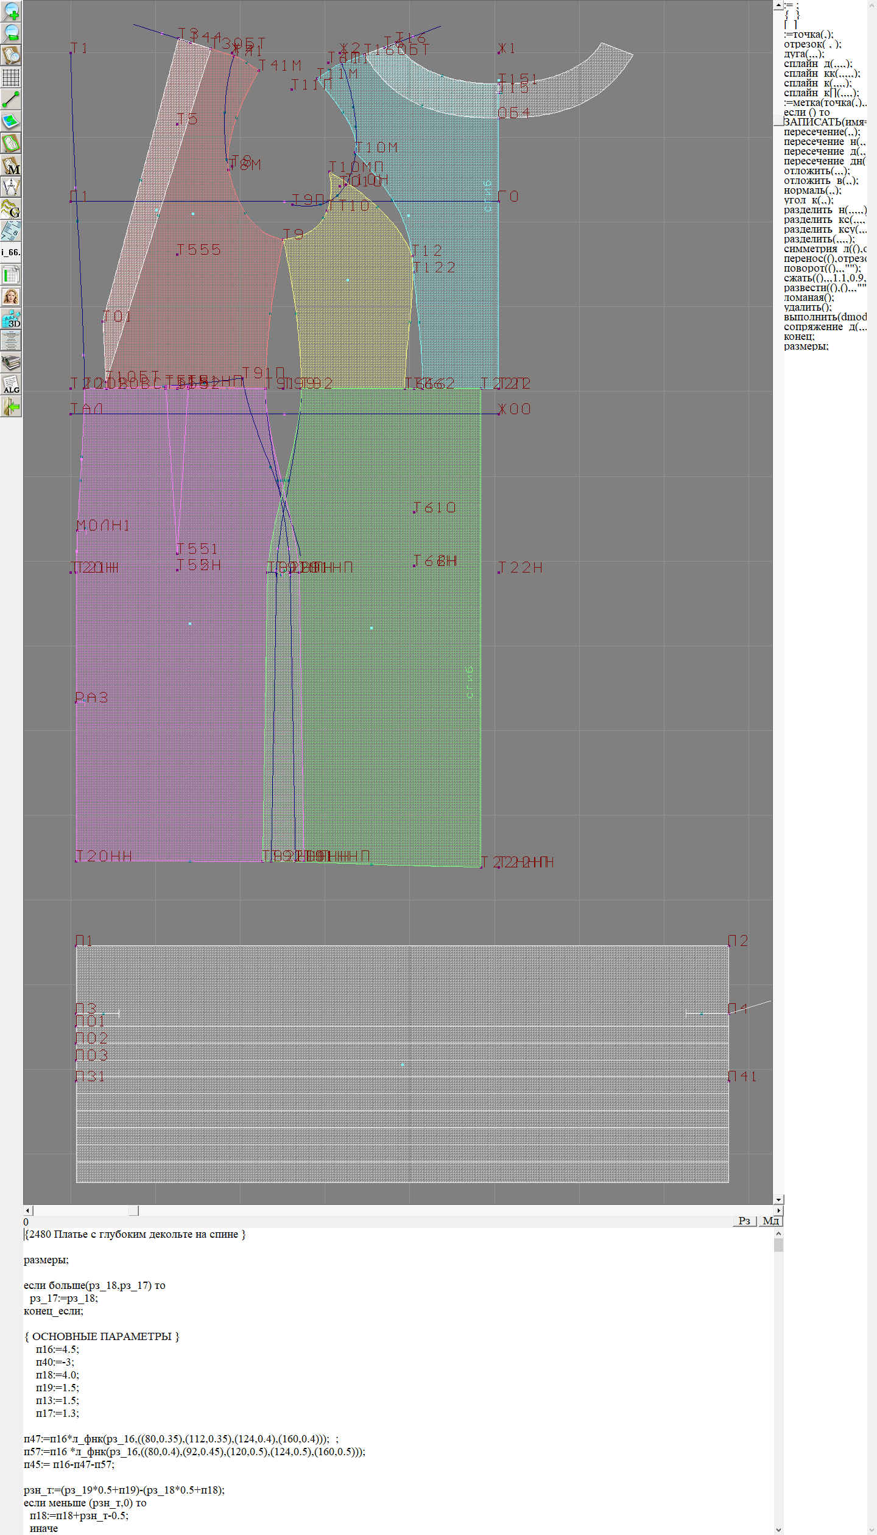Click the horizontal scrollbar thumb under canvas
The image size is (877, 1535).
[85, 1210]
